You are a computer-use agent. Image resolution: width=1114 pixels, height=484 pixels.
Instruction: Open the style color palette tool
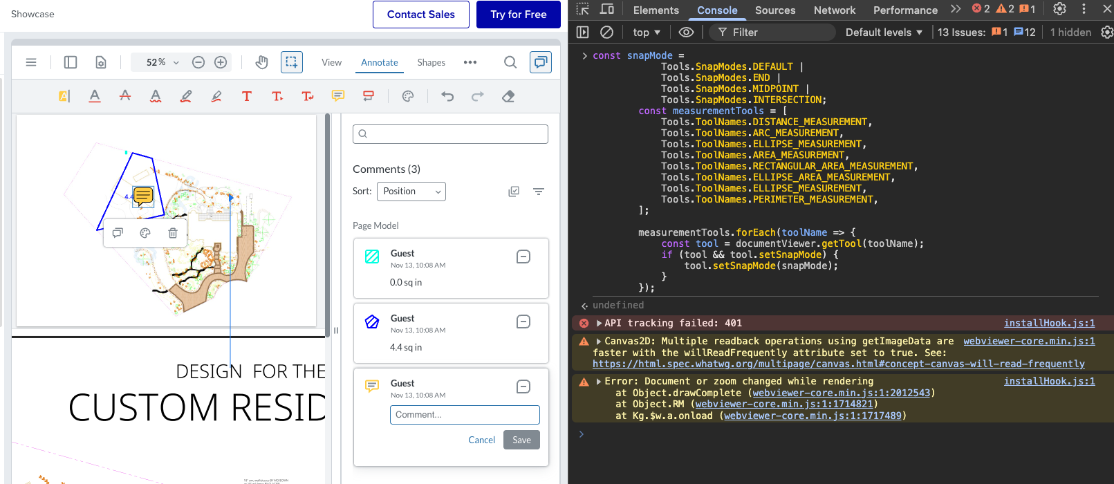[x=408, y=97]
